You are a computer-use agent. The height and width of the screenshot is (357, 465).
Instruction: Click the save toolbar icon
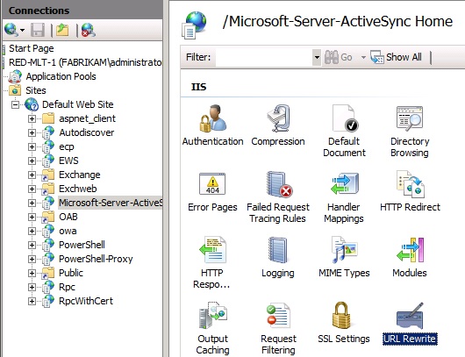pos(38,30)
